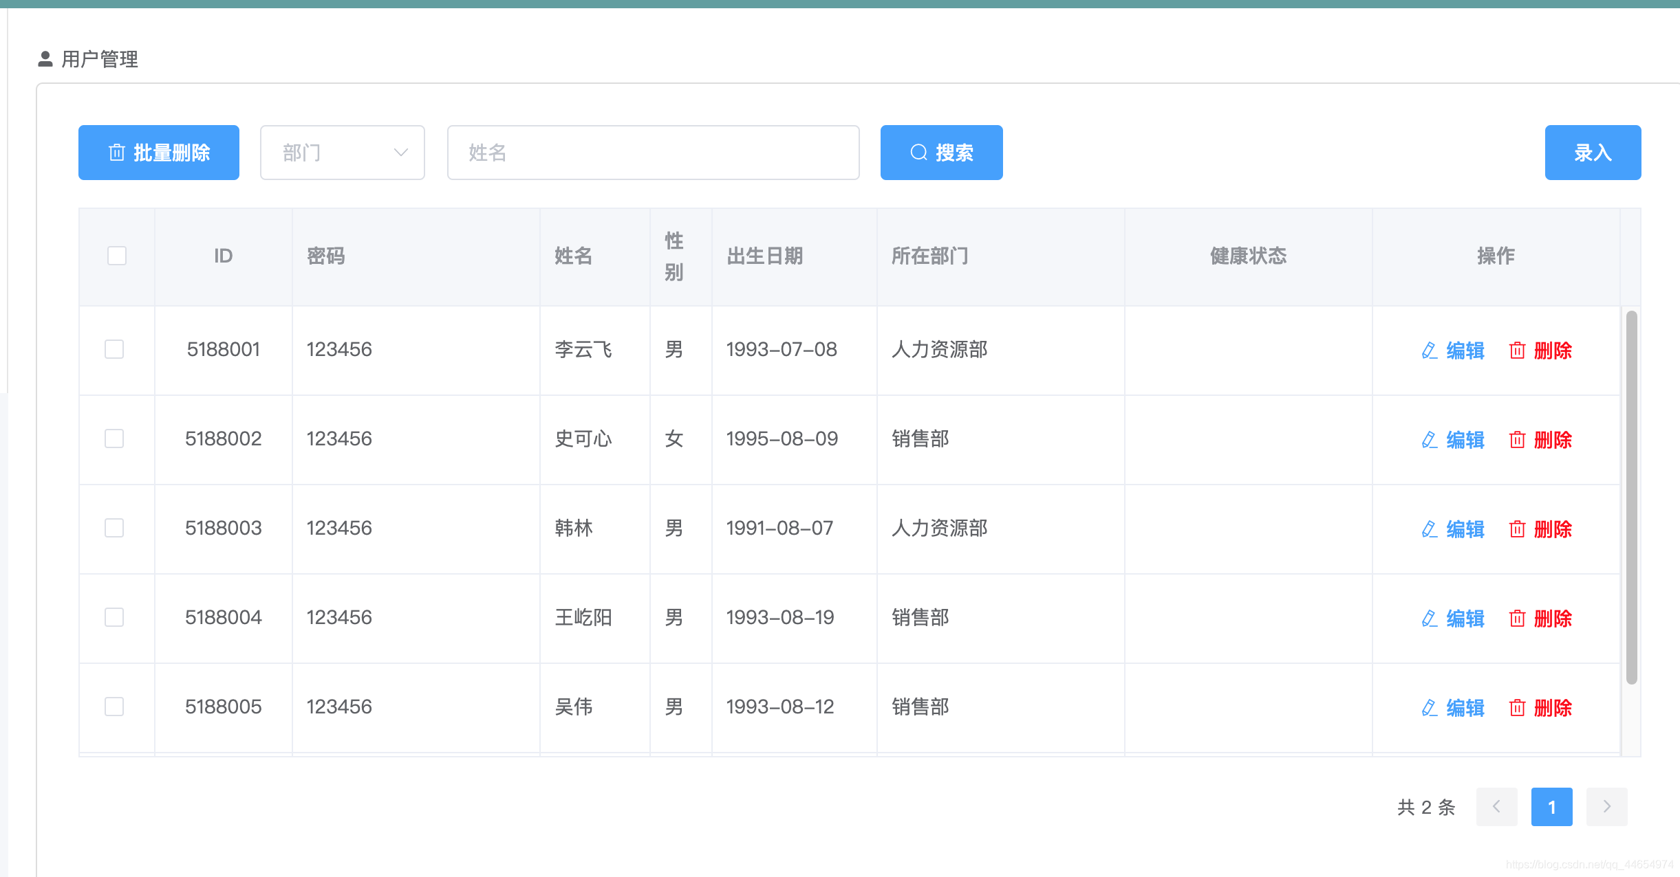Click the magnifier icon in 搜索 button

point(918,153)
